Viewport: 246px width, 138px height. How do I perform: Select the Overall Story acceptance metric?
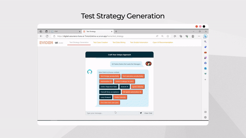coord(110,92)
